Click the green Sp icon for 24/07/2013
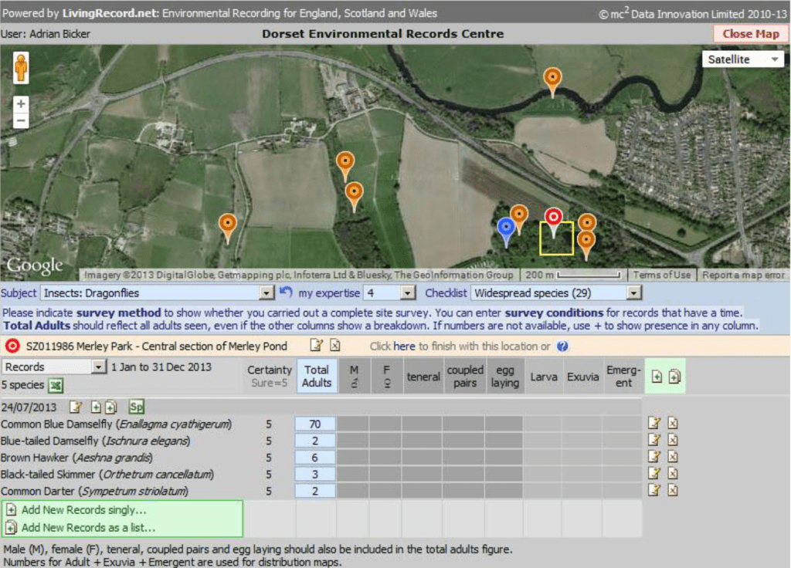This screenshot has height=568, width=791. click(x=137, y=407)
